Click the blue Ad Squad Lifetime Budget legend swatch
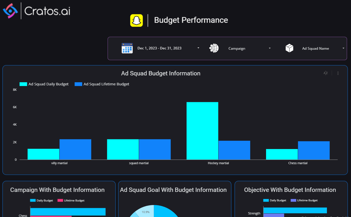 tap(78, 84)
